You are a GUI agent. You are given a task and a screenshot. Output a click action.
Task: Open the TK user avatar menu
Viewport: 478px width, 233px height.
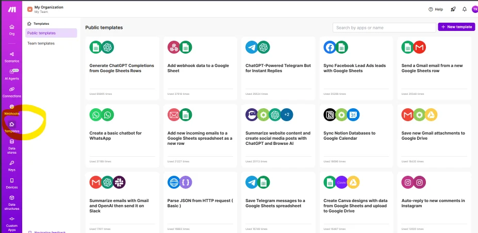pos(474,9)
